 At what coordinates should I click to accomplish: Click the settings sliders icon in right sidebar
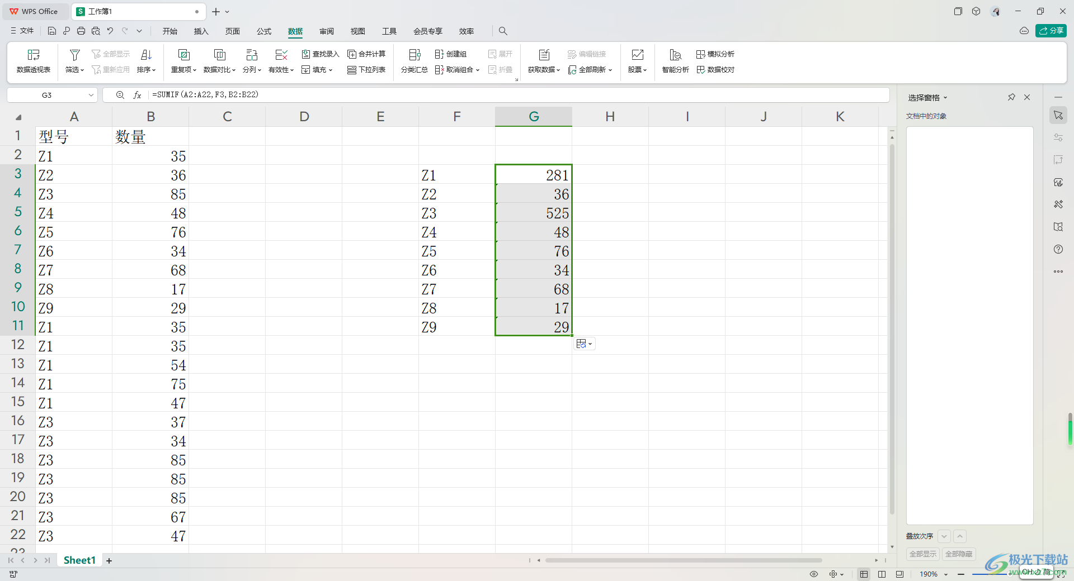coord(1058,137)
